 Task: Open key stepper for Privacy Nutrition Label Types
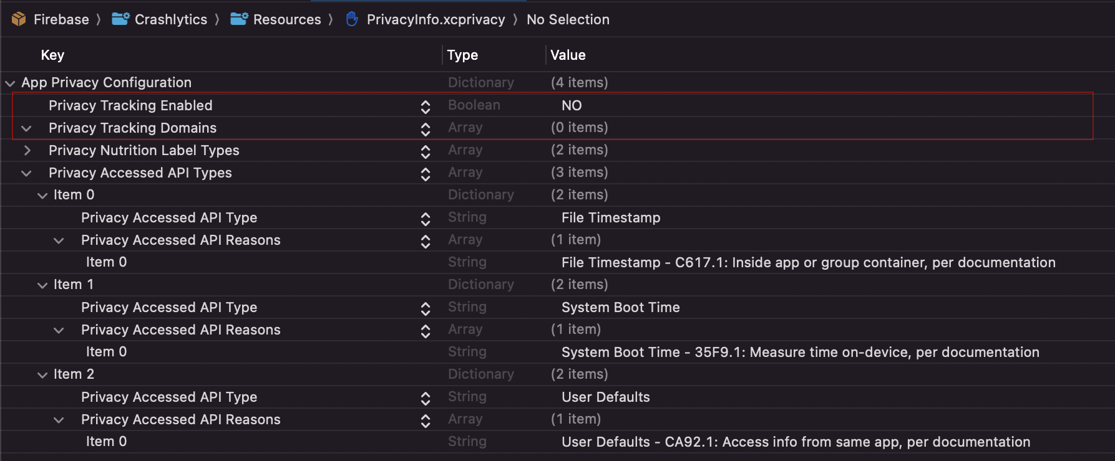click(x=426, y=151)
